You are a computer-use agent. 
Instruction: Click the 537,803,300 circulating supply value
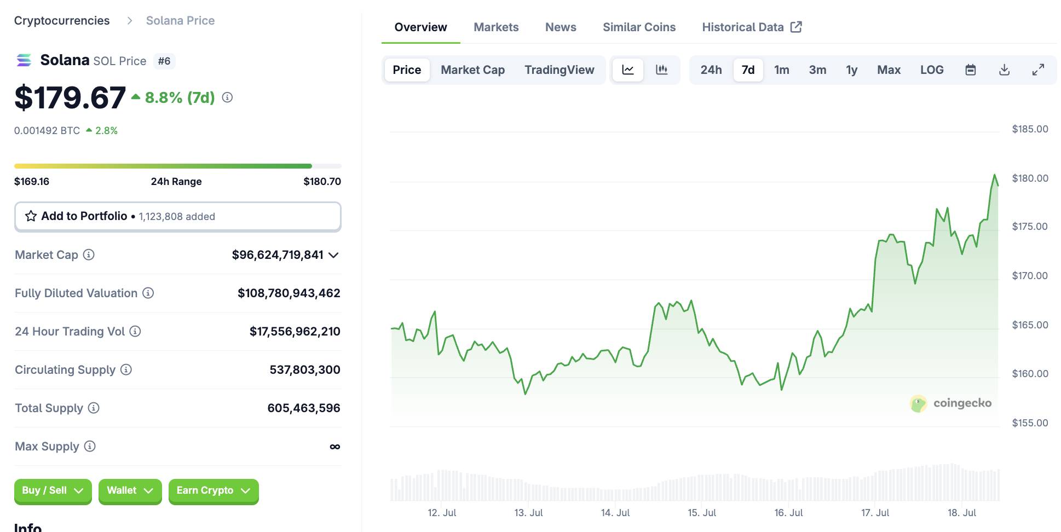[x=305, y=369]
